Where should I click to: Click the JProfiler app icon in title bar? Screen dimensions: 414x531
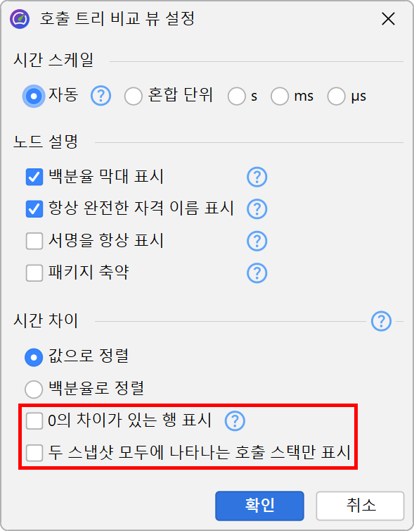click(20, 19)
